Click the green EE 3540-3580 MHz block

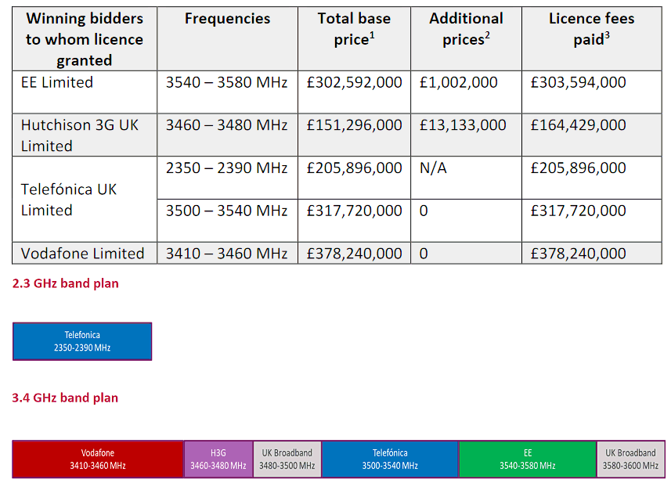[528, 459]
